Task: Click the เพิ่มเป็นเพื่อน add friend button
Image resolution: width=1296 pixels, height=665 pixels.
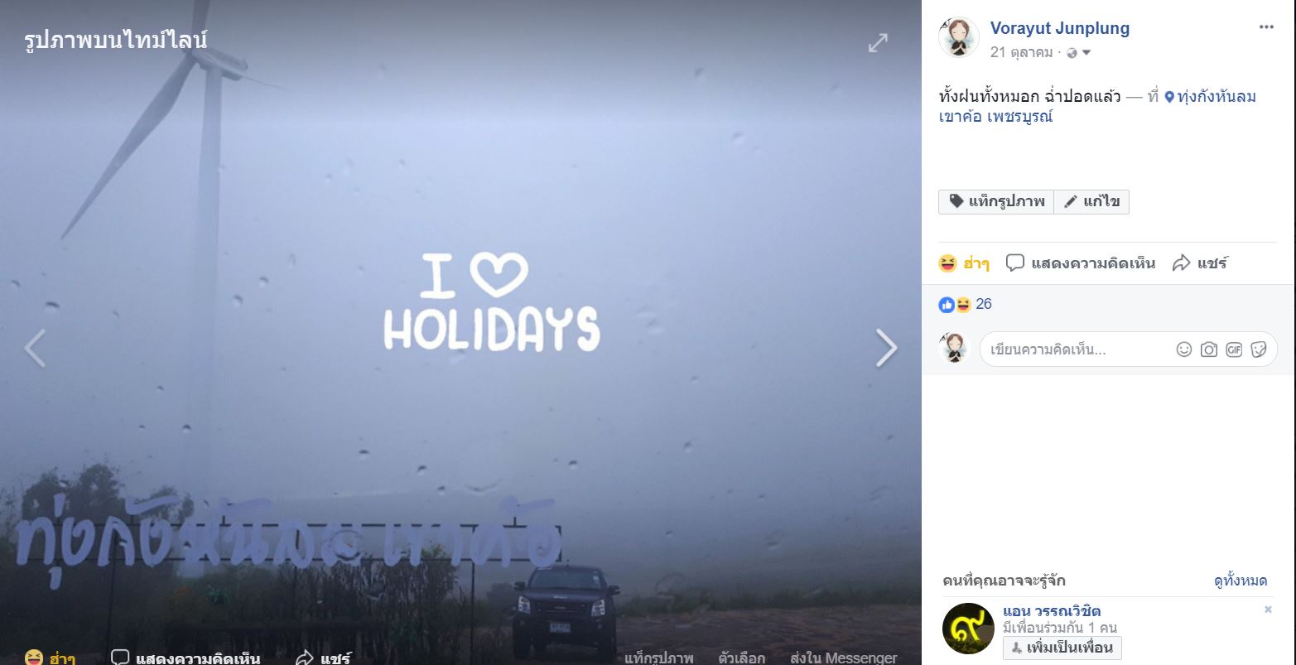Action: tap(1062, 648)
